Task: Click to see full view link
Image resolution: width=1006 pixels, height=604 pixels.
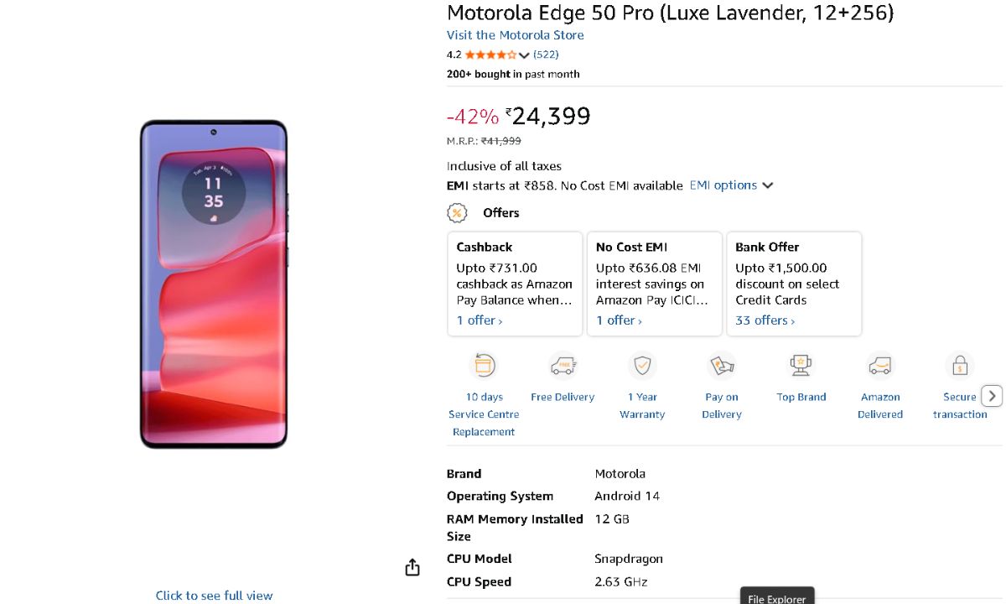Action: pyautogui.click(x=214, y=596)
